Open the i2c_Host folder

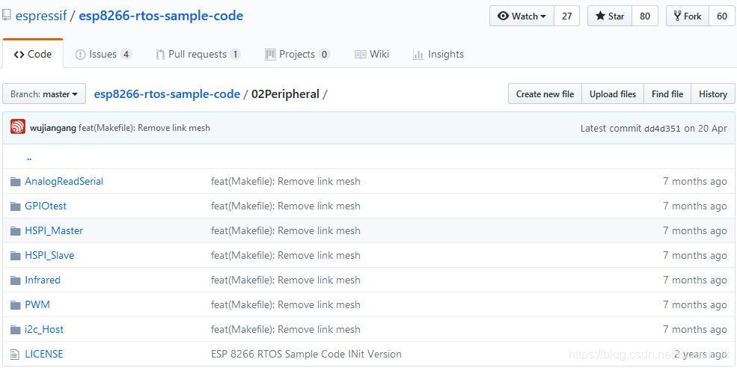44,329
